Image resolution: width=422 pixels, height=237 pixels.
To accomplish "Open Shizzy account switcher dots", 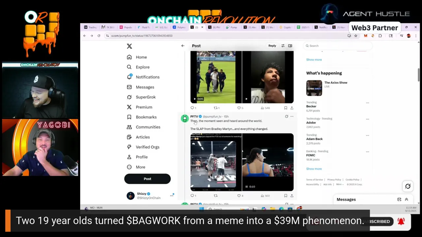I will [172, 196].
